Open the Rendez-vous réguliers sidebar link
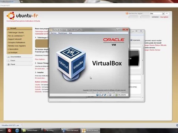 [x=17, y=46]
